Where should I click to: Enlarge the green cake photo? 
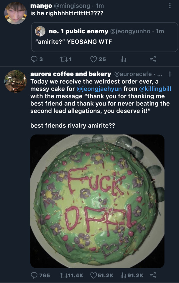(x=97, y=201)
